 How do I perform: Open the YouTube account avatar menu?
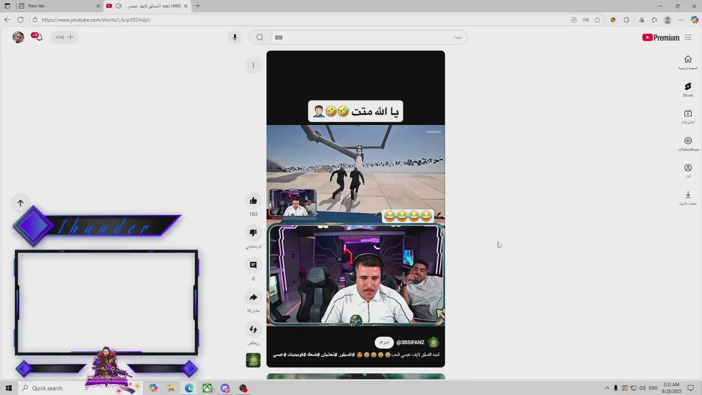click(18, 37)
